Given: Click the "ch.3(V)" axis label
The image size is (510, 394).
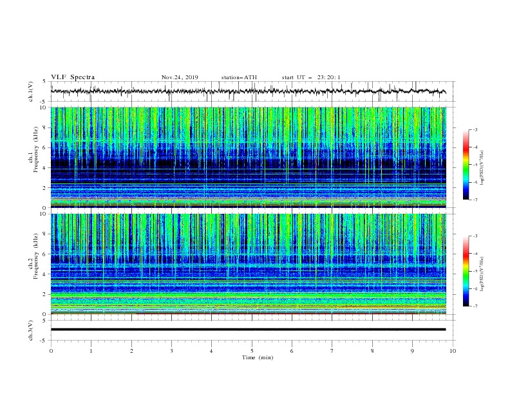Looking at the screenshot, I should [x=31, y=330].
